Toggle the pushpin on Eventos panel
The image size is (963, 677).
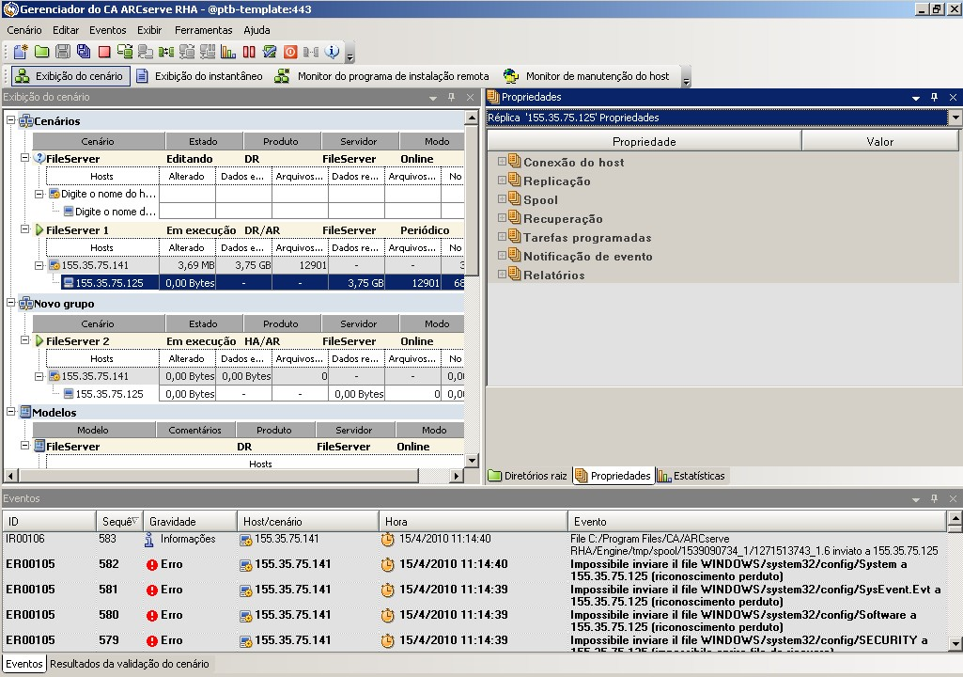coord(934,498)
